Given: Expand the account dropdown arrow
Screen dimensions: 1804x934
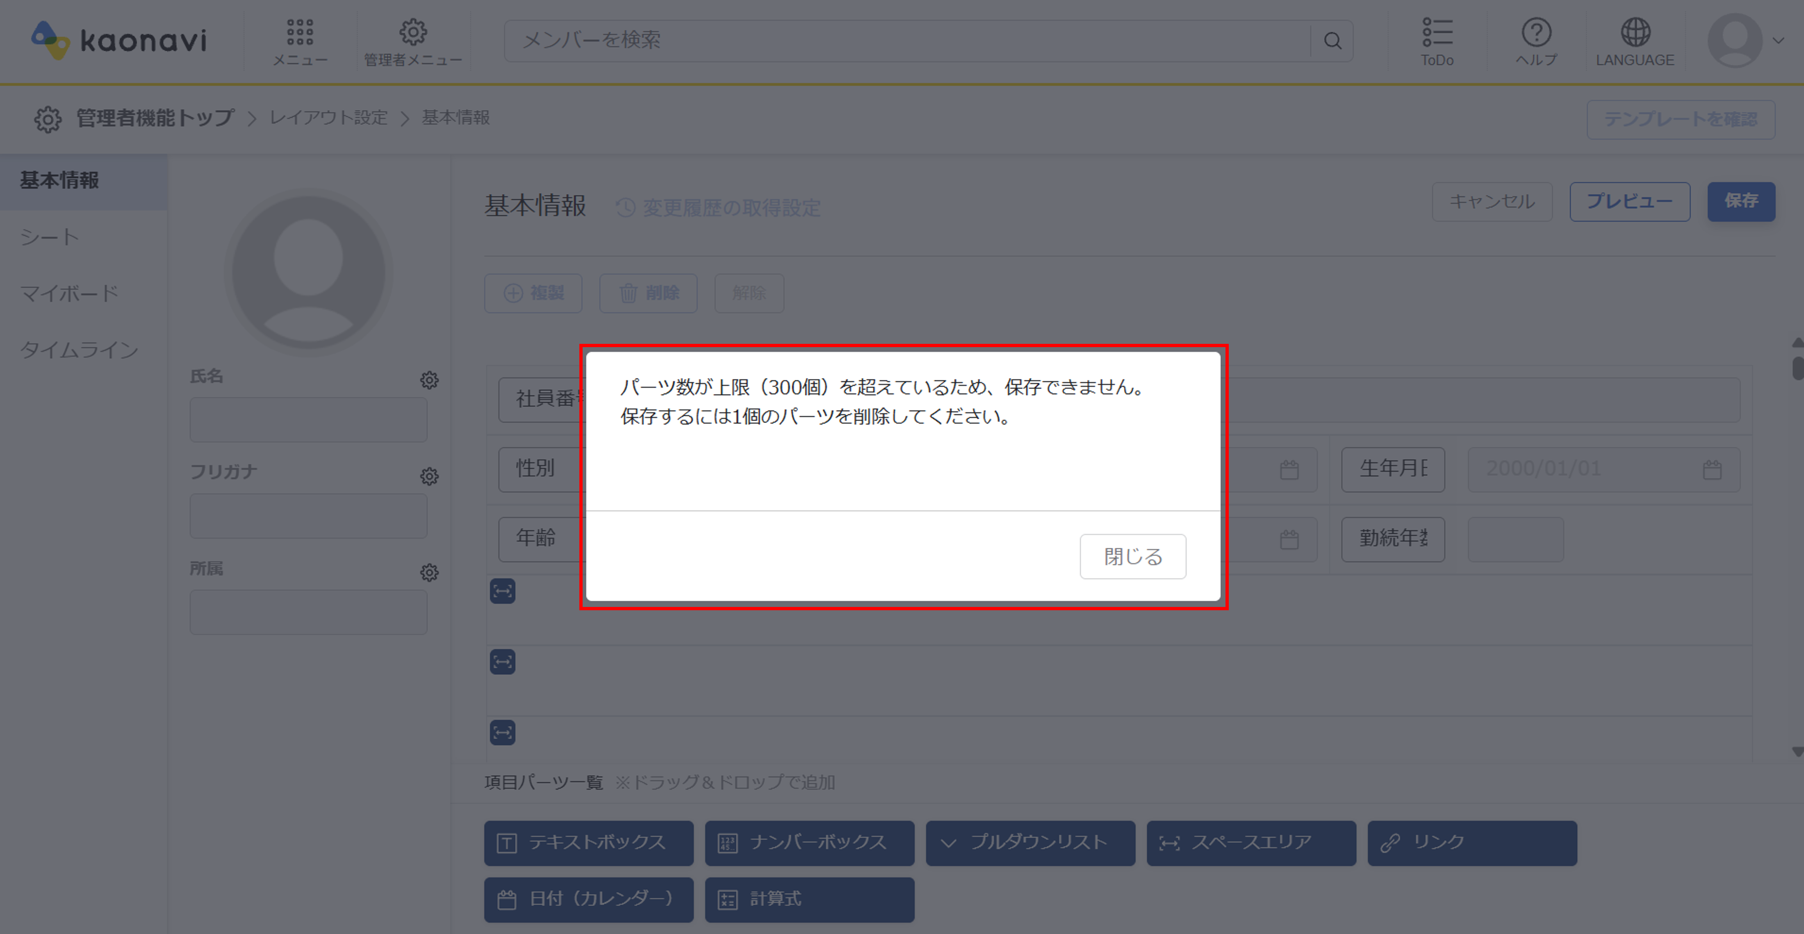Looking at the screenshot, I should pyautogui.click(x=1778, y=41).
